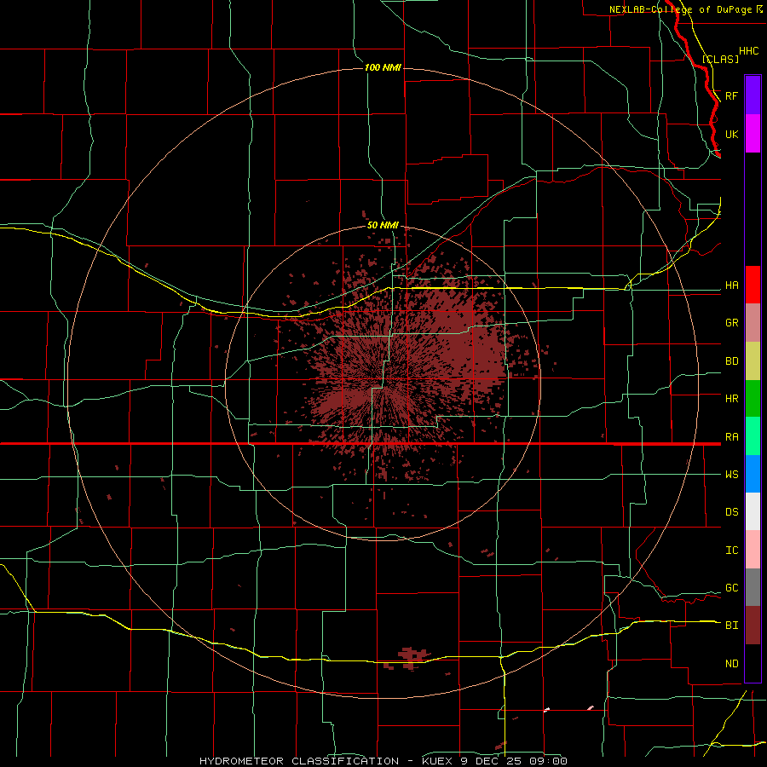Click the 'GC' legend label

[x=731, y=588]
